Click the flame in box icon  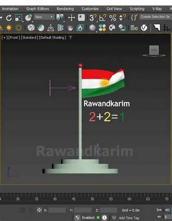tap(80, 28)
